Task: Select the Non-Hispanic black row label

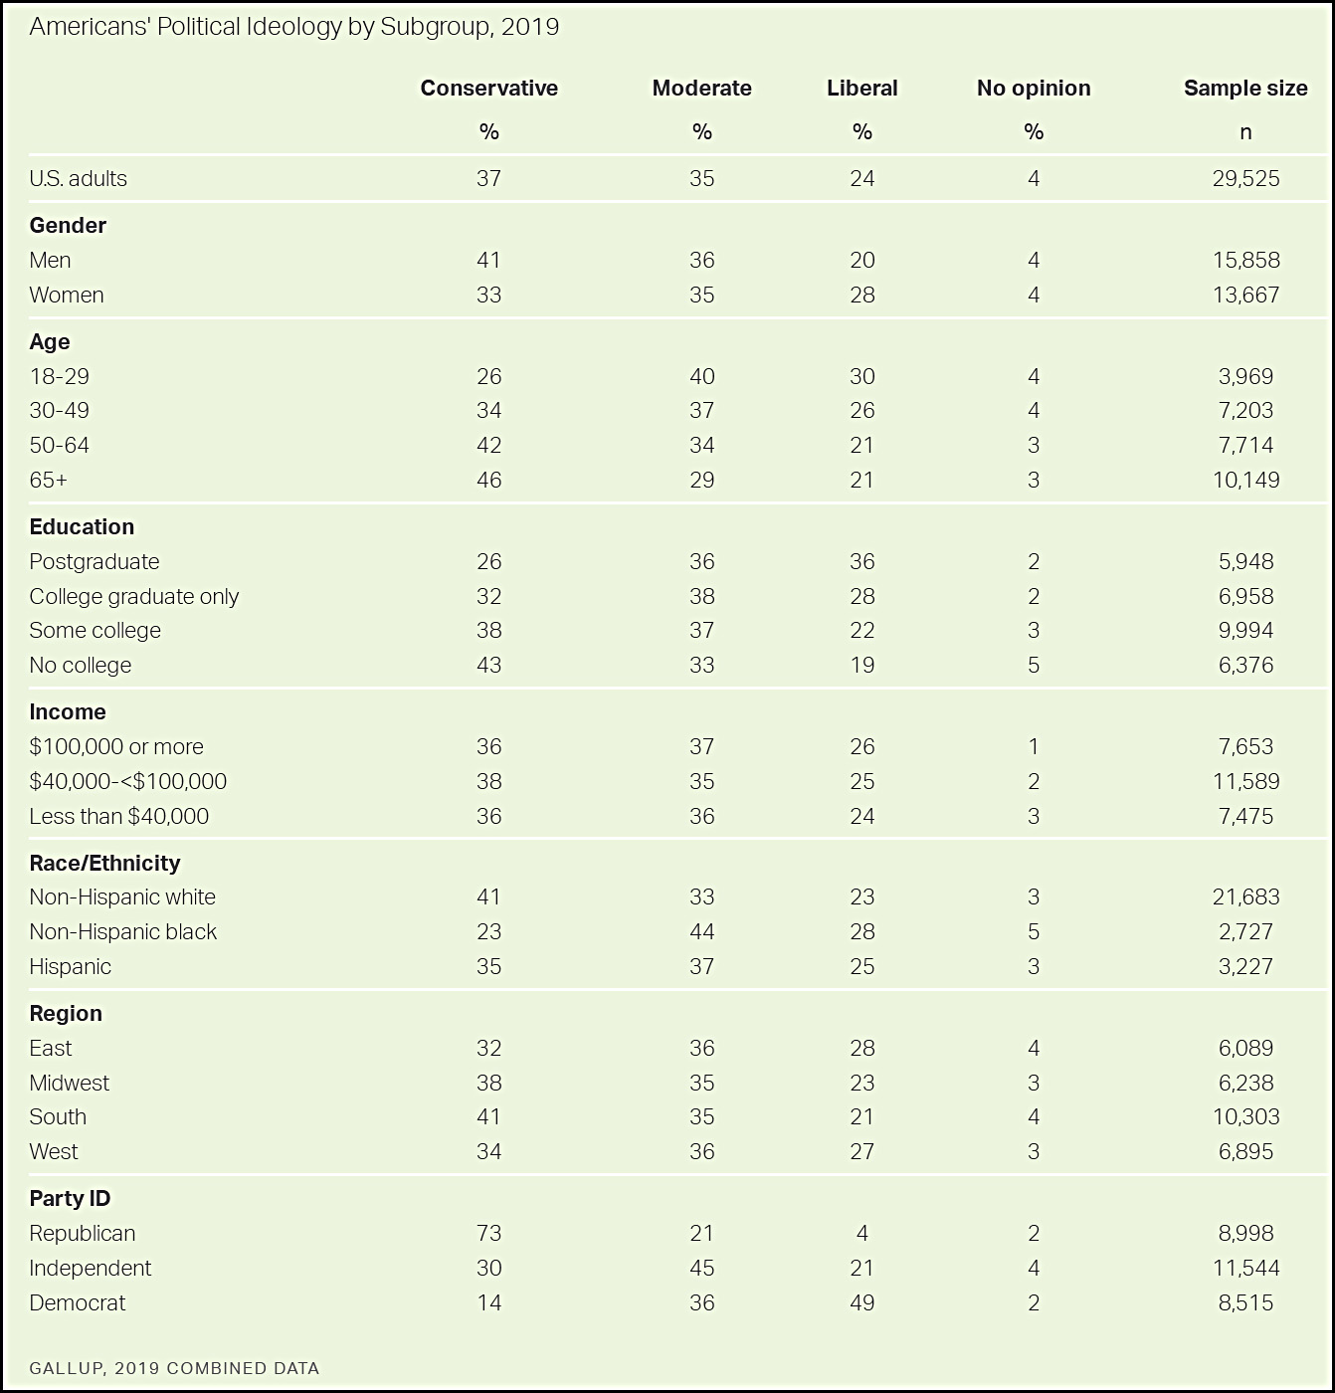Action: click(123, 932)
